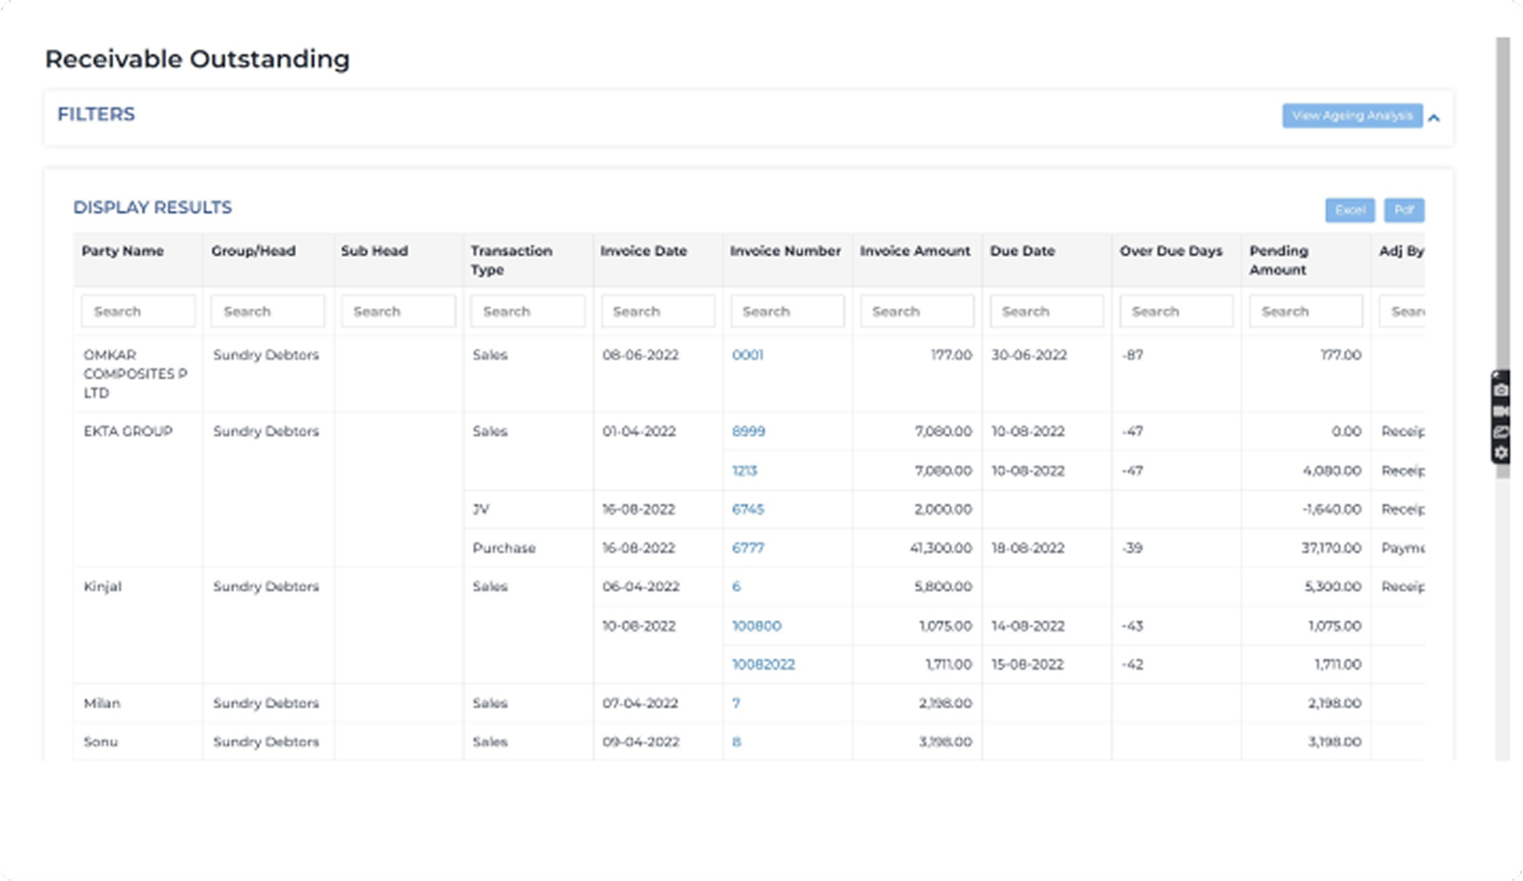Sort by Over Due Days header
Screen dimensions: 1523x881
click(x=1171, y=251)
